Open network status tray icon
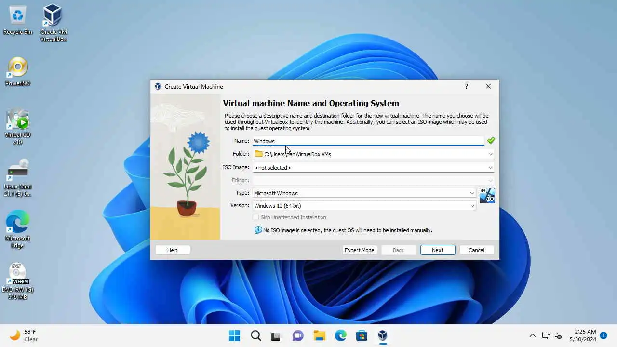 click(546, 335)
